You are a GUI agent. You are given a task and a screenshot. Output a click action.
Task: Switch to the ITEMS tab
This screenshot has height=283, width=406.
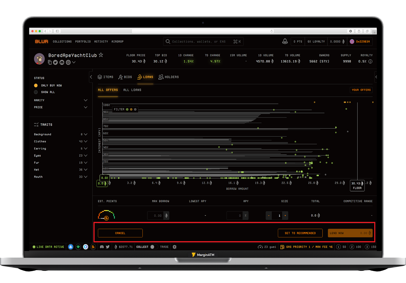[105, 77]
